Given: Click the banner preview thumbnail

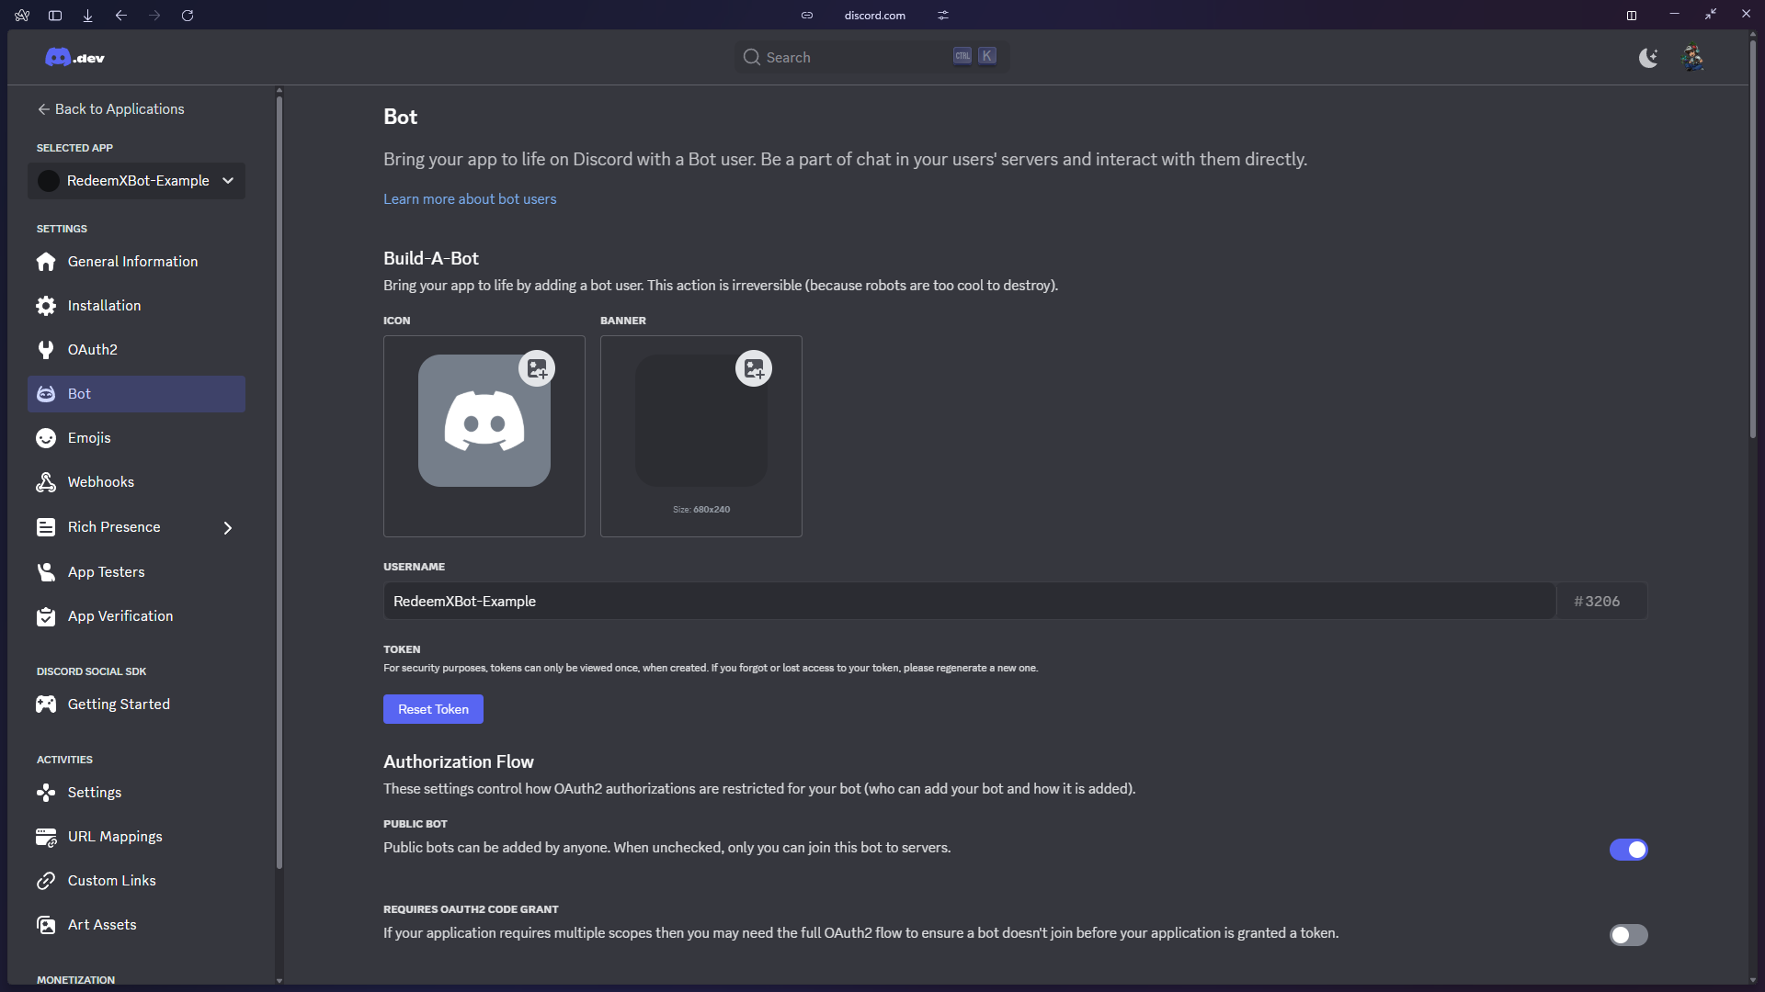Looking at the screenshot, I should 701,421.
